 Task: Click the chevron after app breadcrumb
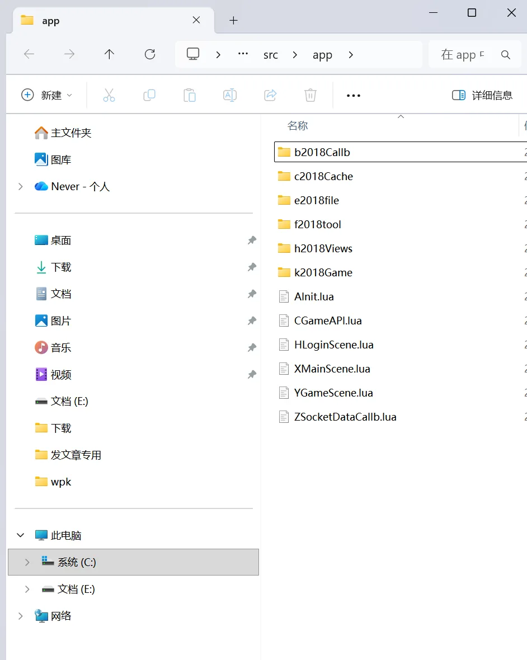pyautogui.click(x=351, y=55)
